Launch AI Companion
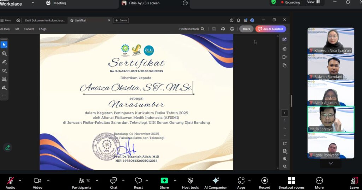The height and width of the screenshot is (190, 362). pyautogui.click(x=216, y=182)
